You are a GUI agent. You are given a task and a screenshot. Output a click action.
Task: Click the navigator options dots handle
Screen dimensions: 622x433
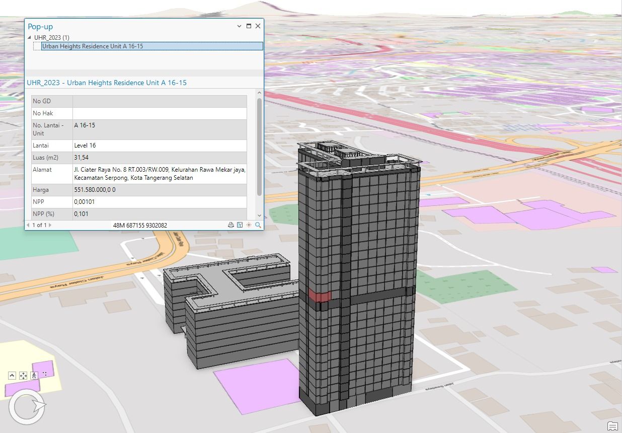pyautogui.click(x=45, y=374)
